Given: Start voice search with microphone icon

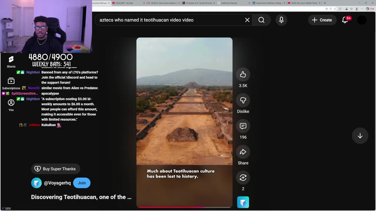Looking at the screenshot, I should coord(281,20).
